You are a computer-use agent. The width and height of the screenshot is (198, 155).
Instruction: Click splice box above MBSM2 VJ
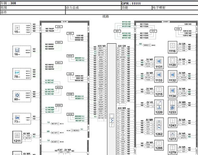click(70, 114)
